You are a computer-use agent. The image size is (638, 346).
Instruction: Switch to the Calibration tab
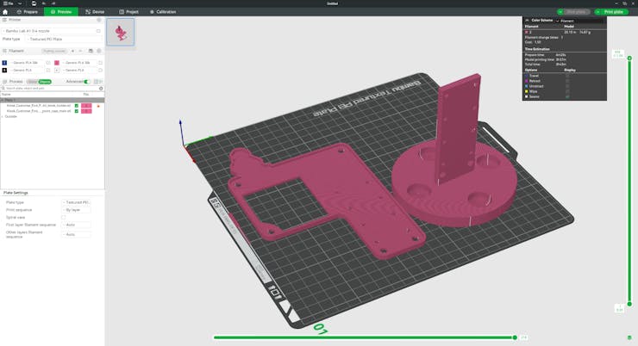[x=162, y=12]
